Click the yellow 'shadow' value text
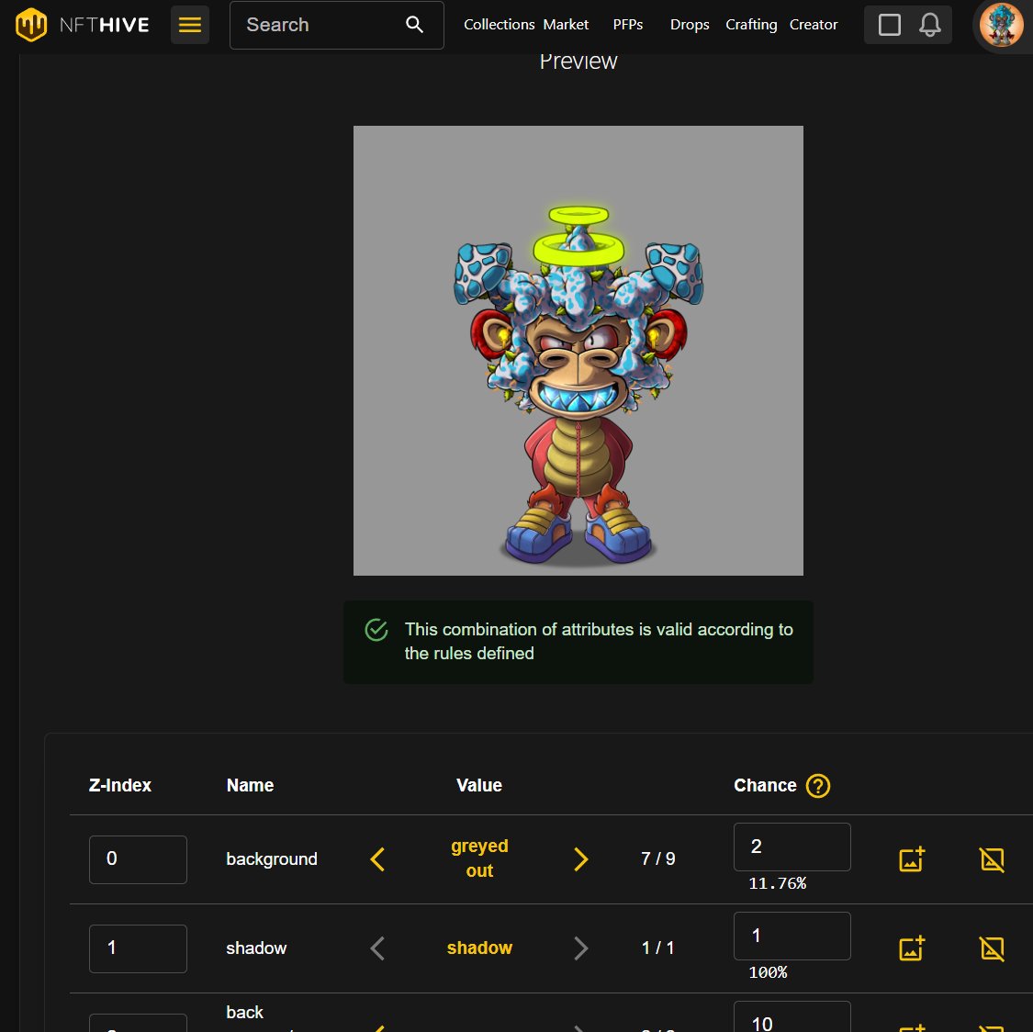This screenshot has width=1033, height=1032. click(479, 948)
